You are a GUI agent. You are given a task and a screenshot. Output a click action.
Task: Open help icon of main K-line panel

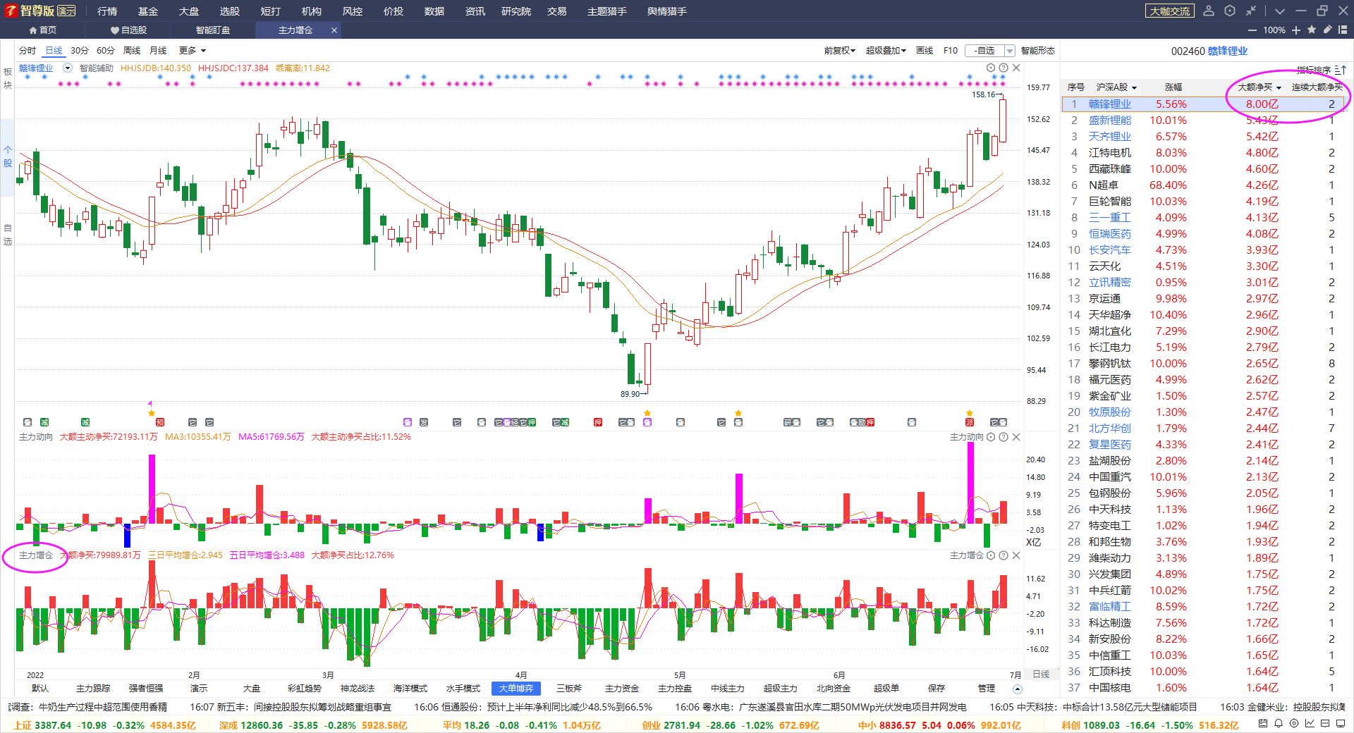click(1004, 68)
